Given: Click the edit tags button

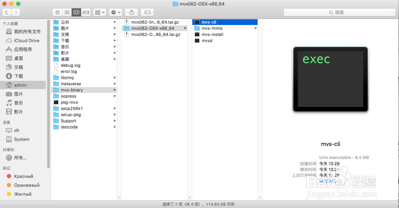Looking at the screenshot, I should pos(147,12).
